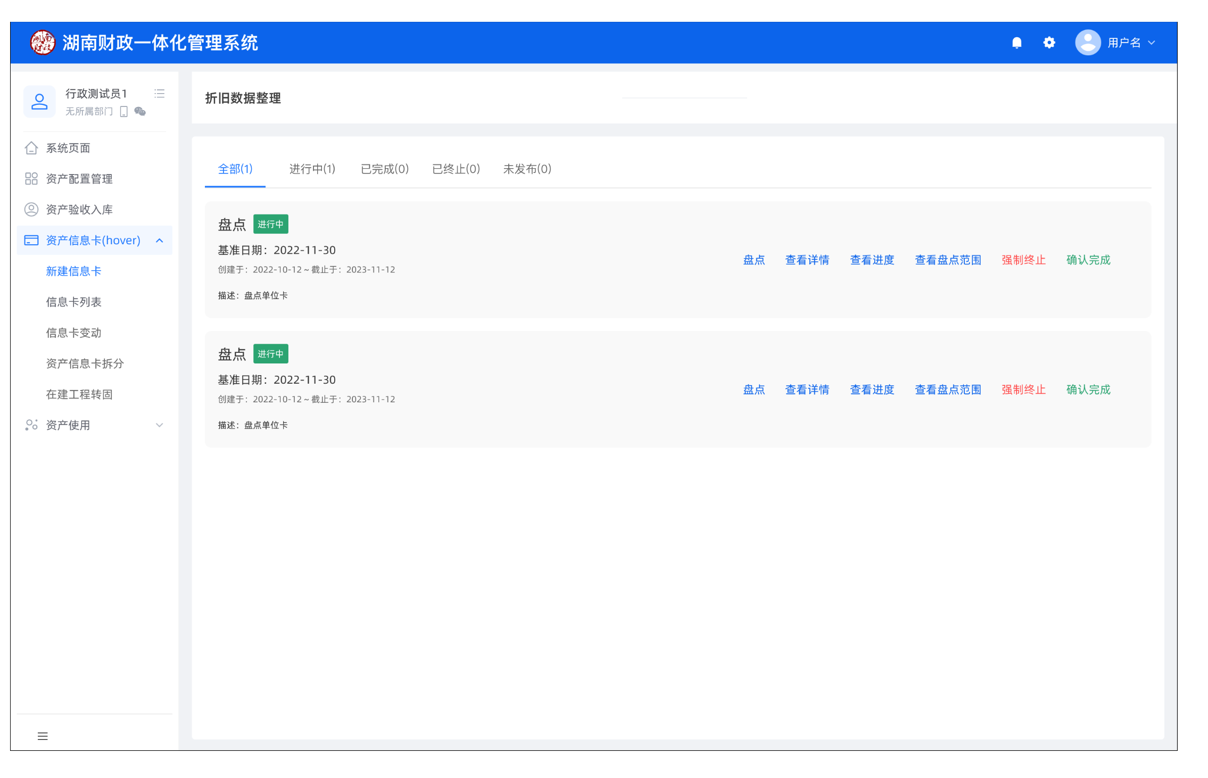Screen dimensions: 1208x778
Task: Click the notification bell icon
Action: pos(1016,43)
